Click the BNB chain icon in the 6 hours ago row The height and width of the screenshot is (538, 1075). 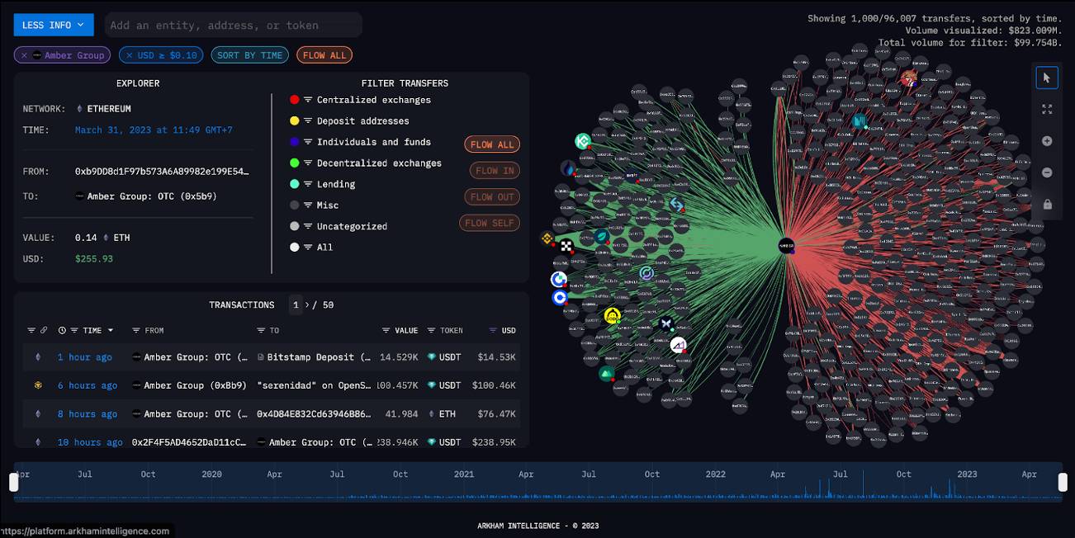coord(37,385)
